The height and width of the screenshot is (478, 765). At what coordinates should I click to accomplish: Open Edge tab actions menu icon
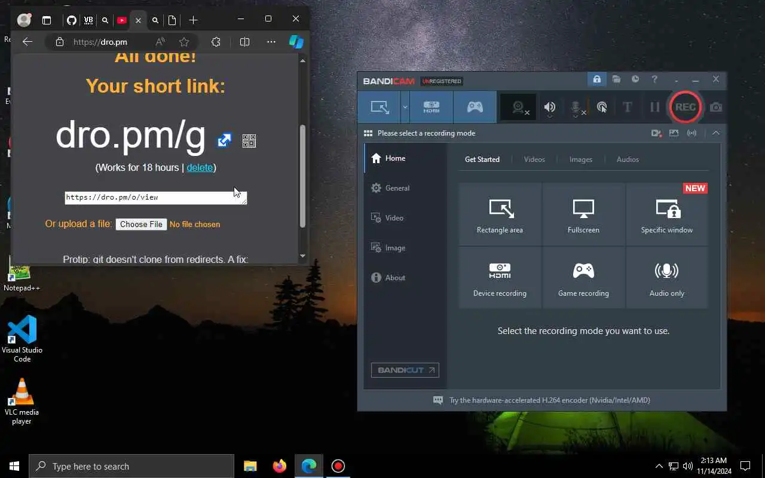[x=47, y=20]
